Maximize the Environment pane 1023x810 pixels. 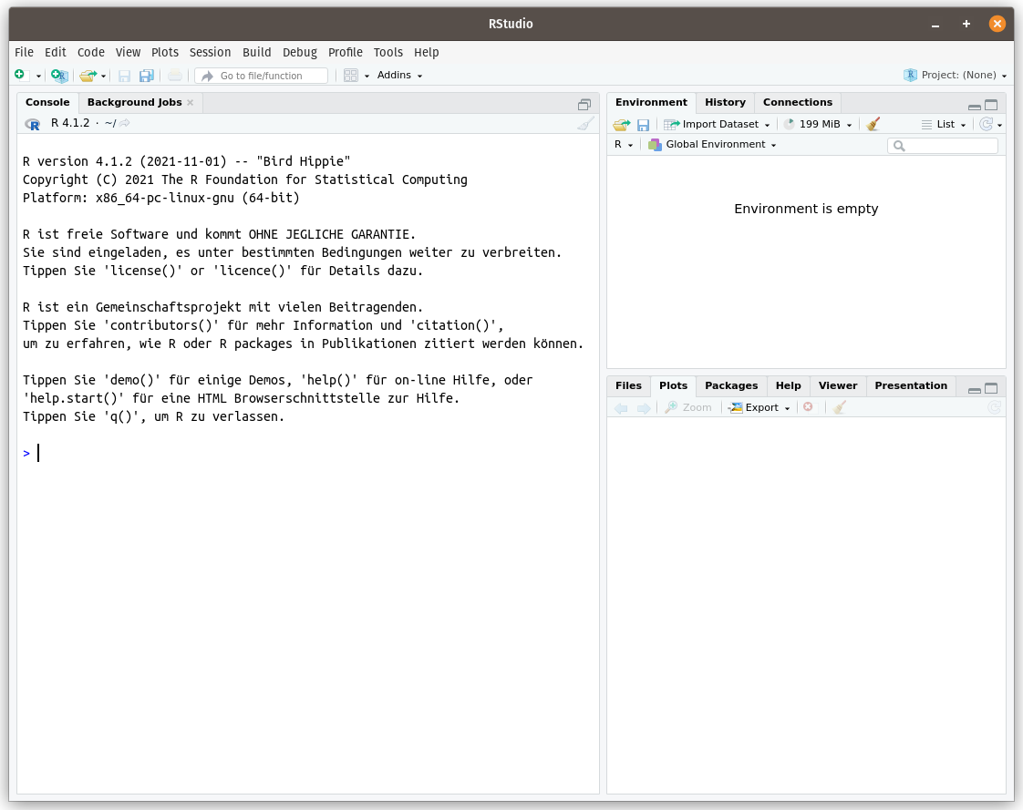(991, 105)
